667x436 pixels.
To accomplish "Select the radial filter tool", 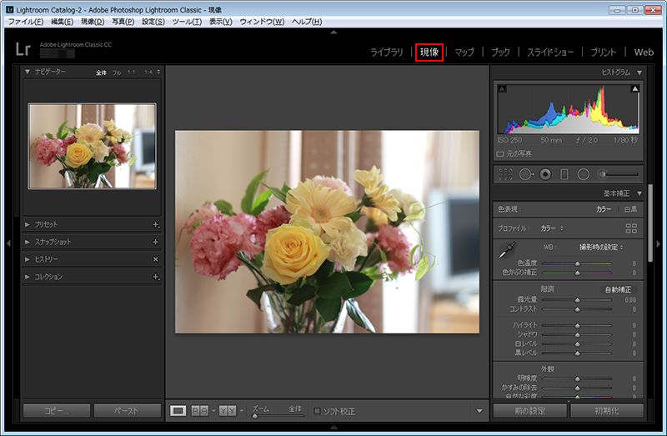I will coord(583,174).
